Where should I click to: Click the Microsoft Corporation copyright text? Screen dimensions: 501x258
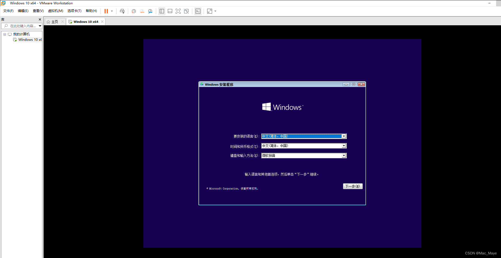(x=232, y=188)
